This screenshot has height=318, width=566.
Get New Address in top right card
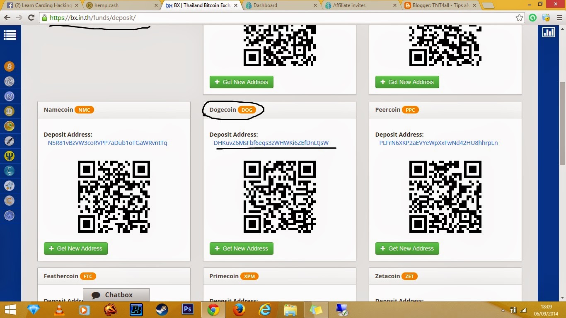coord(407,82)
